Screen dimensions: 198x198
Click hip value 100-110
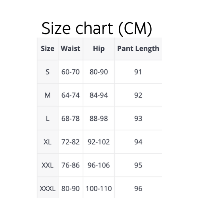pyautogui.click(x=99, y=188)
